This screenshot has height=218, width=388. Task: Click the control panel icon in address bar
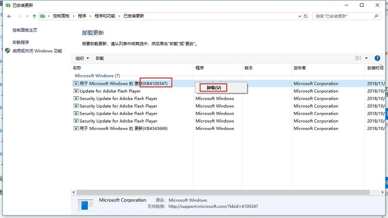click(x=43, y=16)
